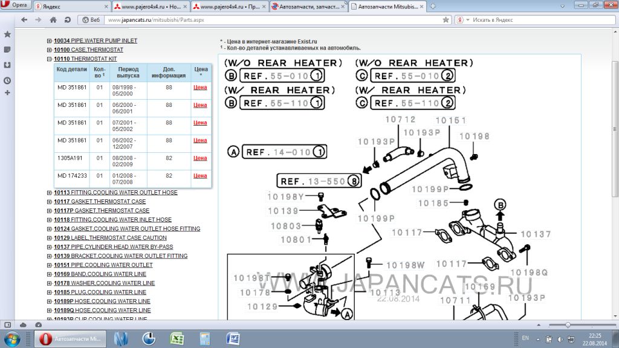The image size is (619, 348).
Task: Open Calculator from the taskbar
Action: click(x=205, y=338)
